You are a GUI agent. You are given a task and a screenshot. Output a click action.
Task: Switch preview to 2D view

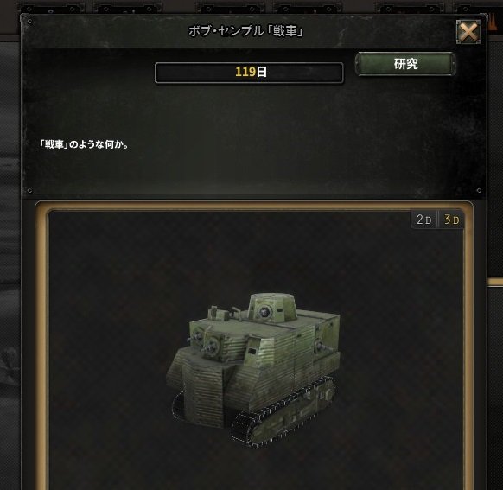coord(423,220)
